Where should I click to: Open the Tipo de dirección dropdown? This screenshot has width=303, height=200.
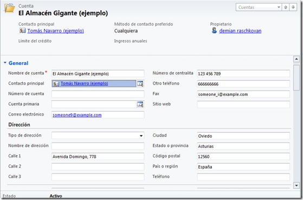pos(141,136)
